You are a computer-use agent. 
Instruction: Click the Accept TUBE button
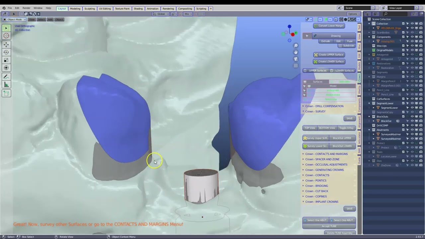pyautogui.click(x=329, y=226)
